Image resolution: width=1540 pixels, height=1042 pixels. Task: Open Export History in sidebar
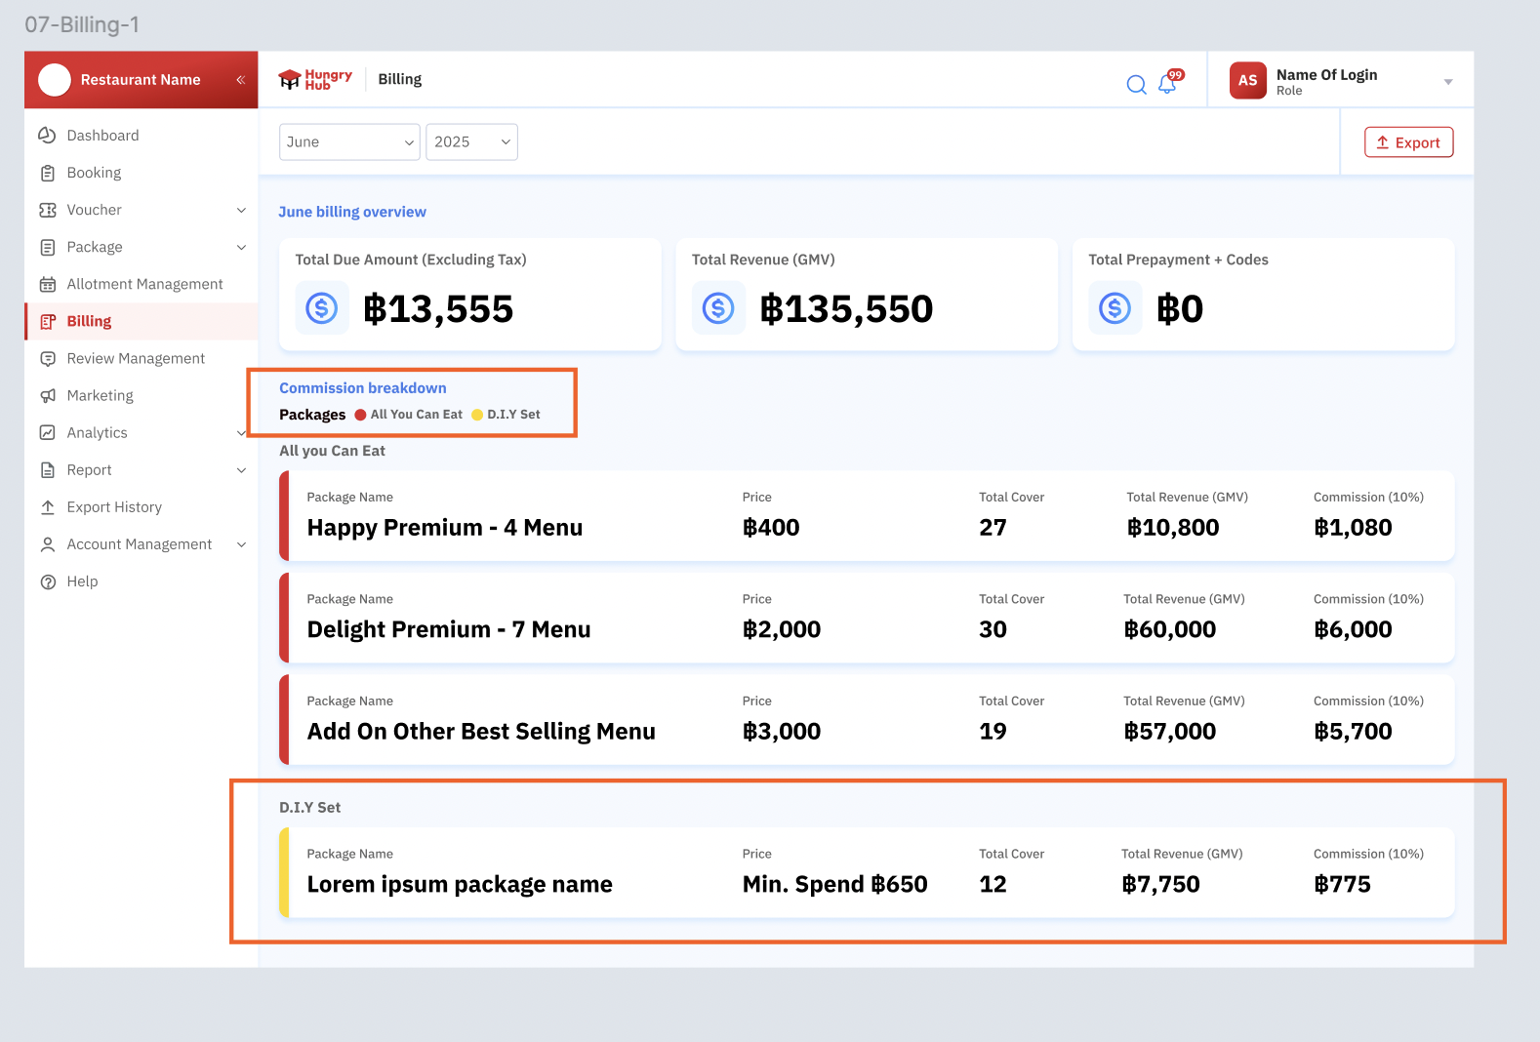[x=114, y=507]
